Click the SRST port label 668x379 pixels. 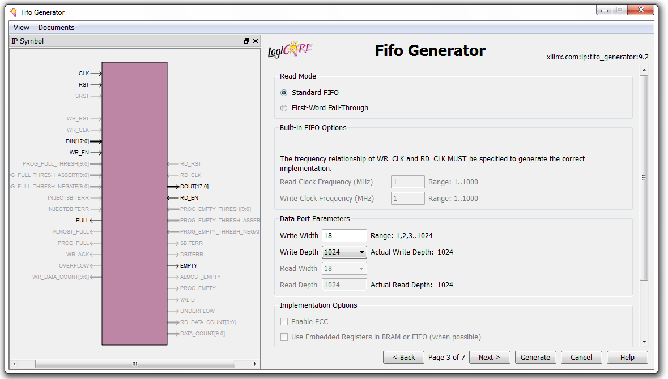82,96
